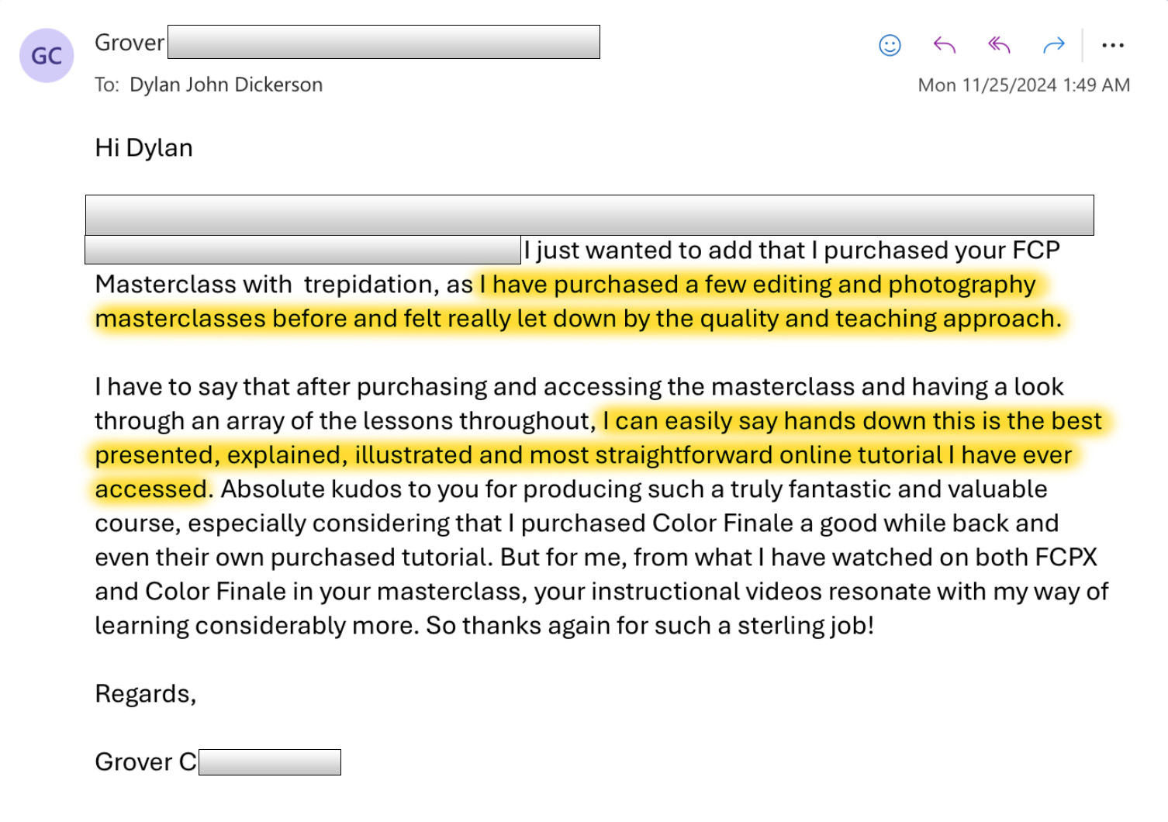Image resolution: width=1168 pixels, height=822 pixels.
Task: Reply to the email using the reply arrow
Action: (944, 46)
